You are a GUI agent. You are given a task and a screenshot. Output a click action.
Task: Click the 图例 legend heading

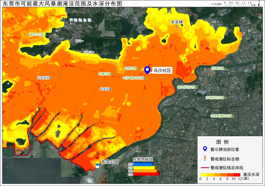point(222,142)
